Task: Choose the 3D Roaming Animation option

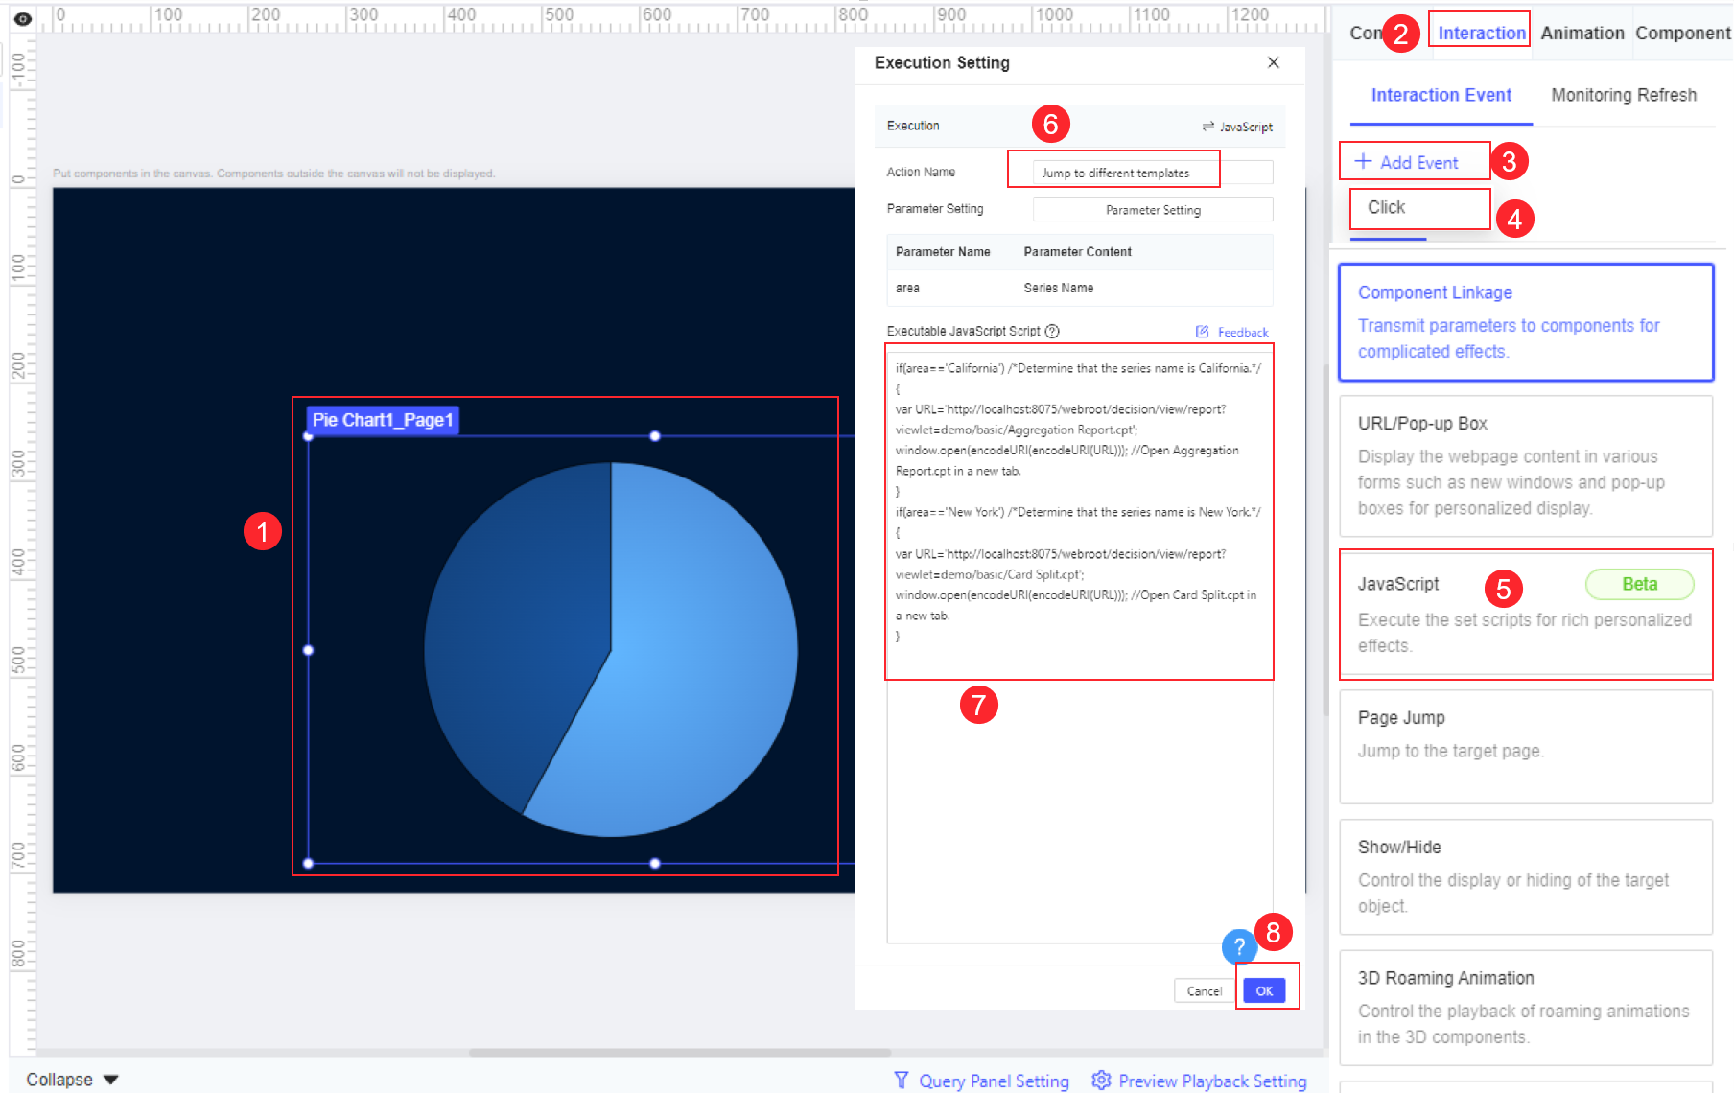Action: tap(1526, 1008)
